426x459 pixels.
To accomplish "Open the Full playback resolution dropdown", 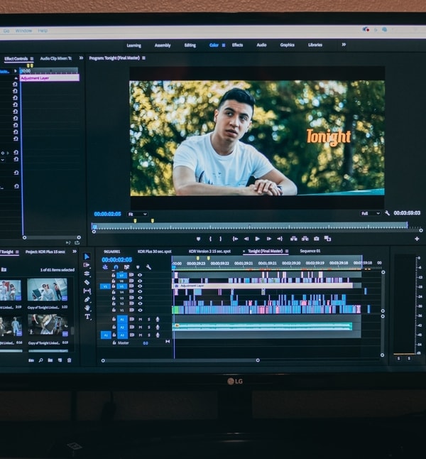I will pyautogui.click(x=371, y=213).
